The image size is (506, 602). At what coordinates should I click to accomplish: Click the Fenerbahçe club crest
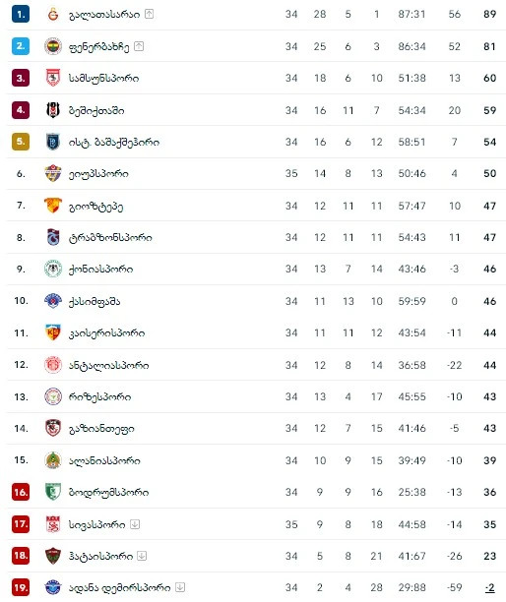[53, 46]
